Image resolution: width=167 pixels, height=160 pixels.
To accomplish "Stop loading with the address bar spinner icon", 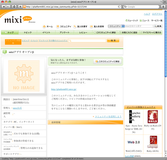I will coord(119,7).
